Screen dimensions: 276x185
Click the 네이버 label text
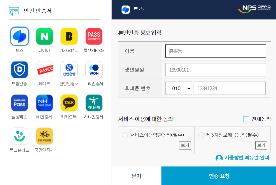pos(44,51)
